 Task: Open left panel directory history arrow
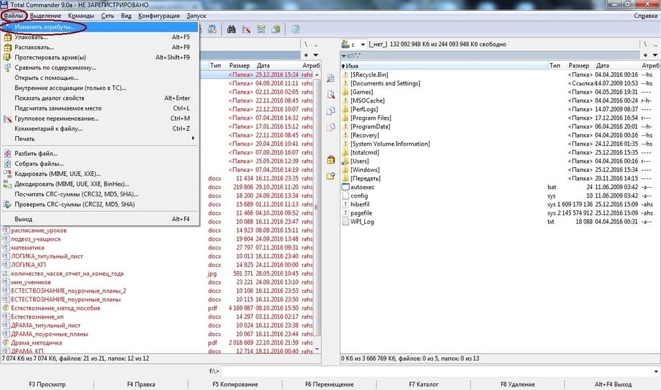click(315, 56)
